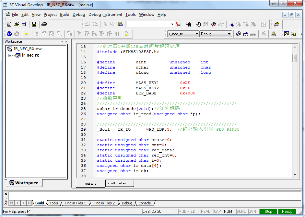Screen dimensions: 305x217
Task: Click the green Stop status indicator
Action: [x=268, y=212]
